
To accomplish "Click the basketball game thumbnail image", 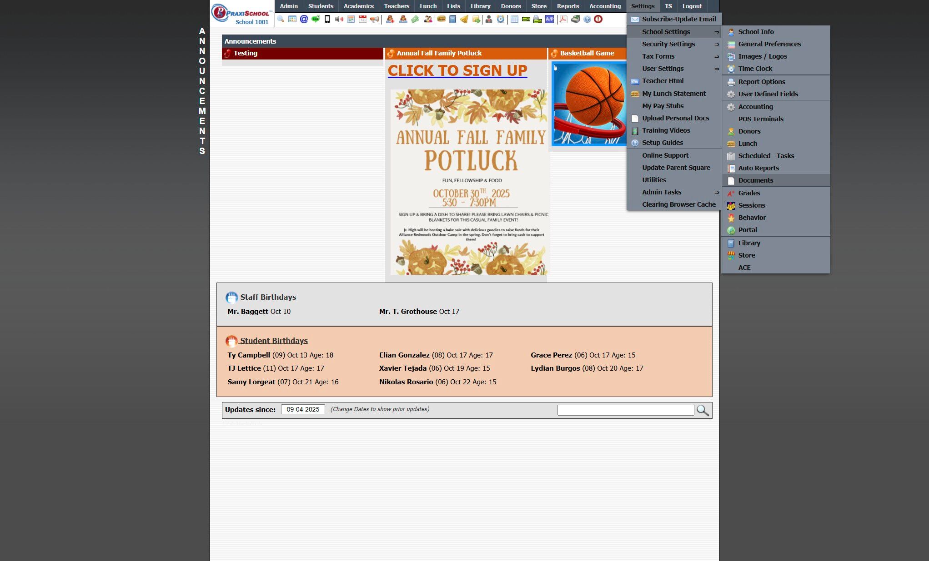I will 589,104.
